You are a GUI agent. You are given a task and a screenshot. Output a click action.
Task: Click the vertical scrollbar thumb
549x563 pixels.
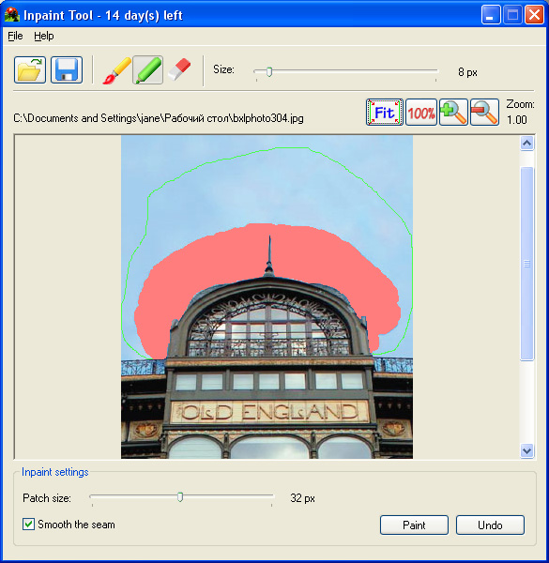pyautogui.click(x=526, y=264)
